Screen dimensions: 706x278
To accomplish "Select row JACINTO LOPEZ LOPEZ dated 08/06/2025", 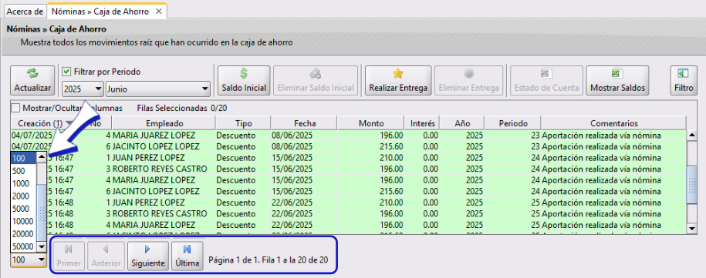I will (x=348, y=146).
